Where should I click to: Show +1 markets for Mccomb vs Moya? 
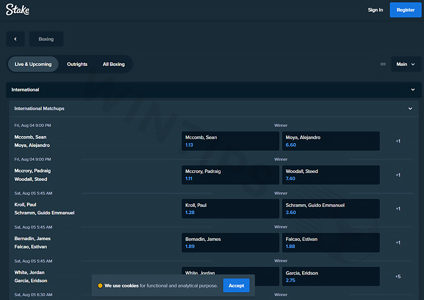pos(398,141)
